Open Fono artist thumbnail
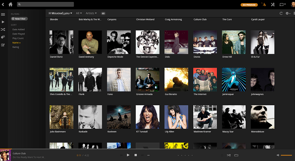 [119, 80]
